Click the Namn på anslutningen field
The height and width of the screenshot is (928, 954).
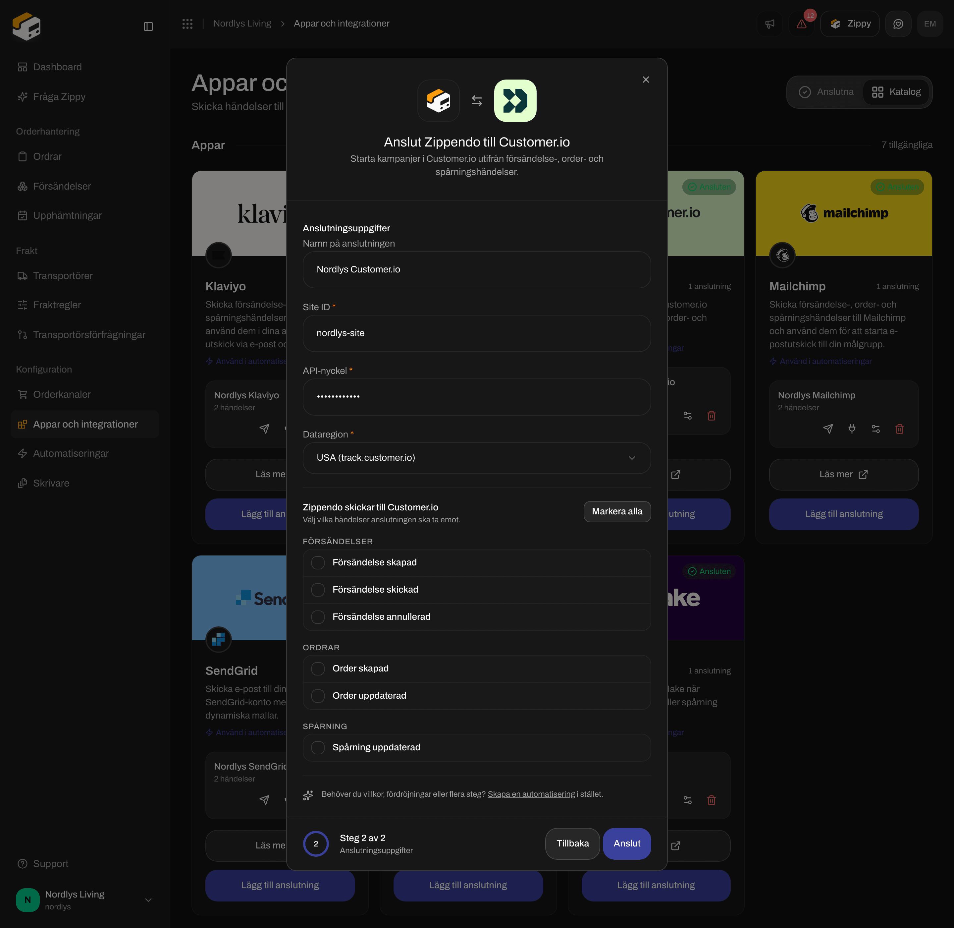click(x=477, y=269)
